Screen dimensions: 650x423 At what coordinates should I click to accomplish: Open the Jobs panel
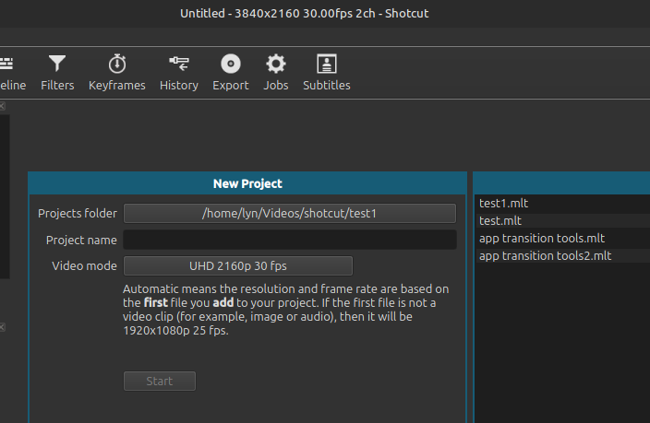[276, 73]
